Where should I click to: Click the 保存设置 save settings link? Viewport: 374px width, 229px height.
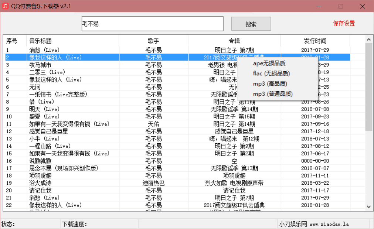[x=344, y=24]
